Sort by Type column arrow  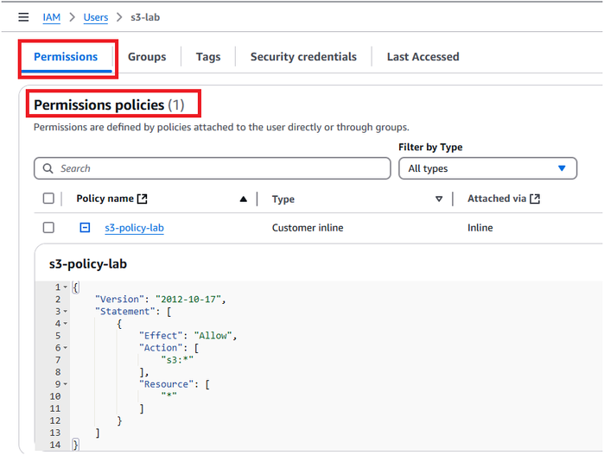tap(439, 199)
